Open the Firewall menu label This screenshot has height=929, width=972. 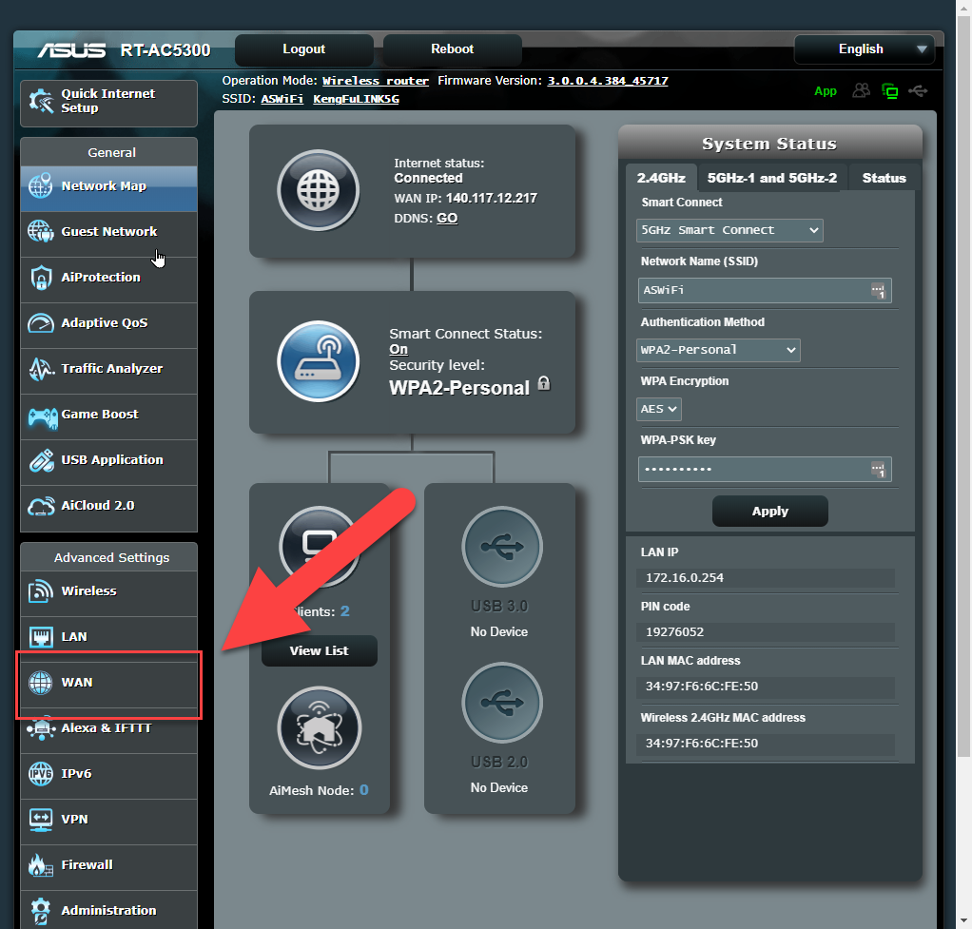(x=87, y=865)
